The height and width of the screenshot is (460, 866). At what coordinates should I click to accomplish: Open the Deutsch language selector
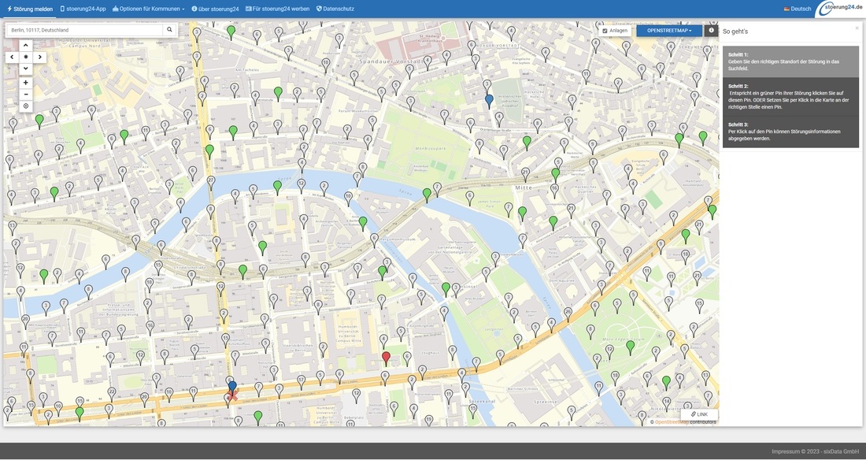798,9
